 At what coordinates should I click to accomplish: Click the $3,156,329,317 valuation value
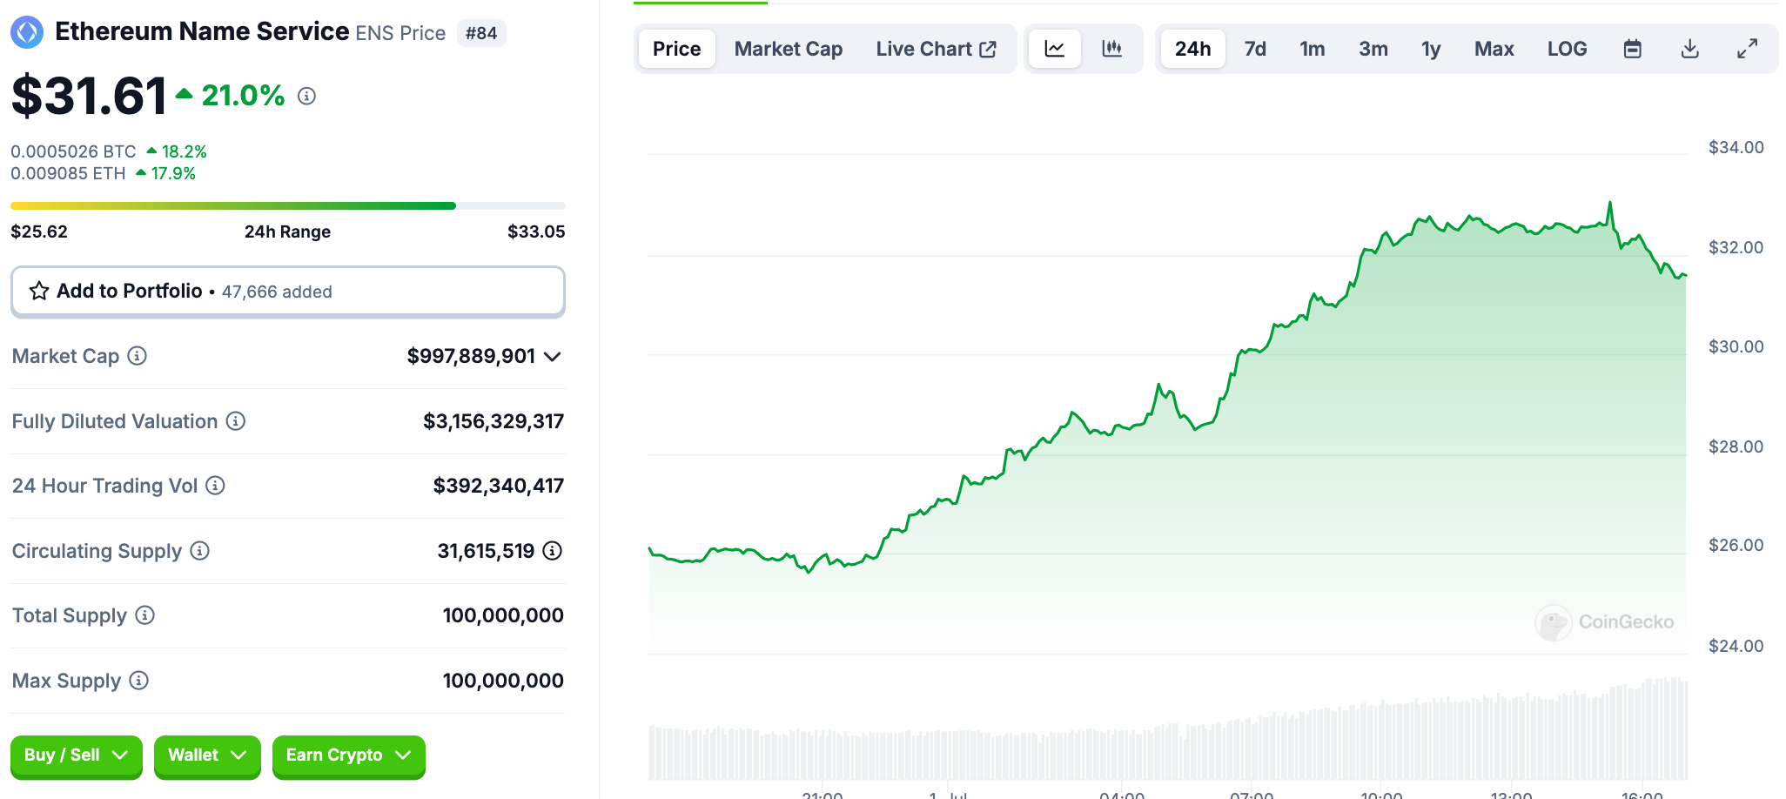tap(493, 421)
